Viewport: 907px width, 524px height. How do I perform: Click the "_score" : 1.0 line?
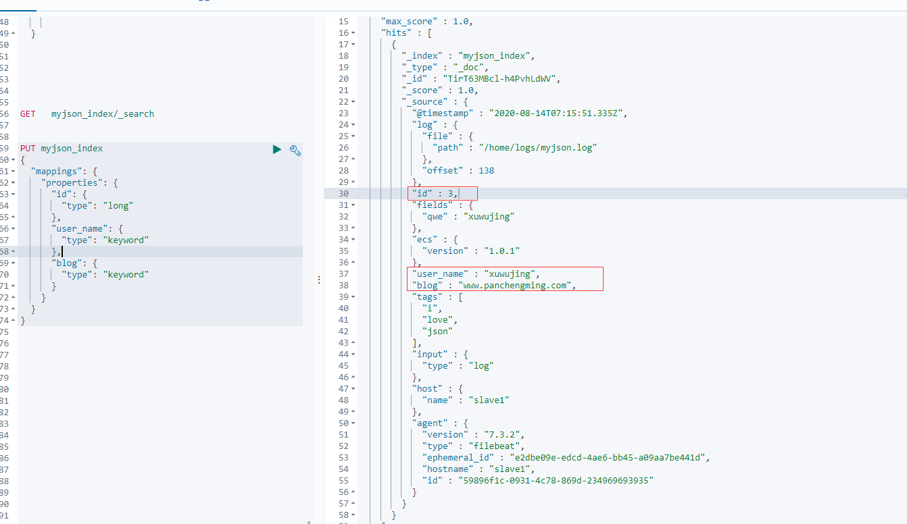pos(440,90)
